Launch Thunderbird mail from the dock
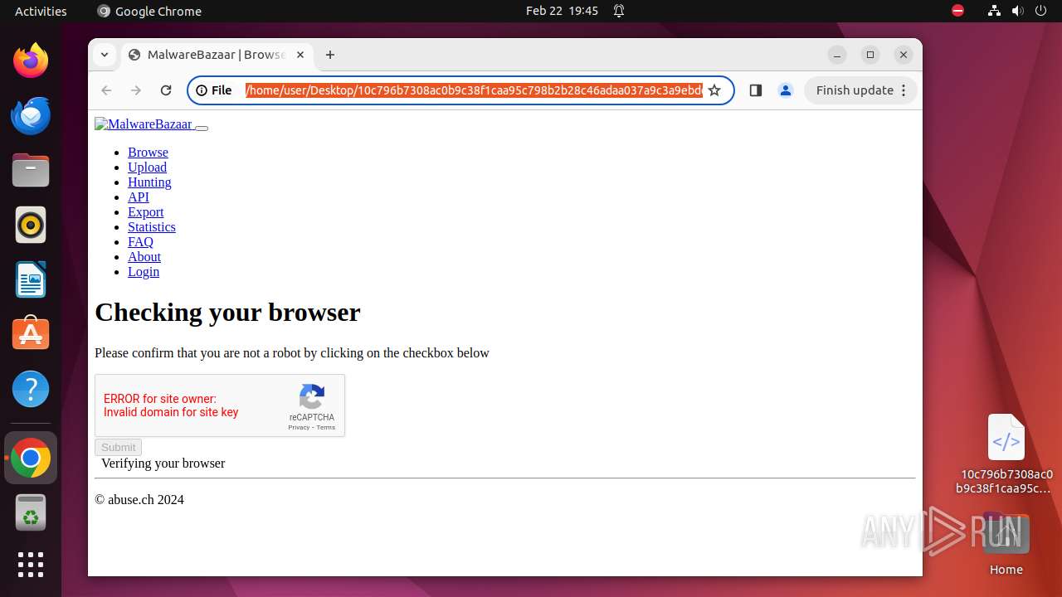Image resolution: width=1062 pixels, height=597 pixels. click(31, 115)
